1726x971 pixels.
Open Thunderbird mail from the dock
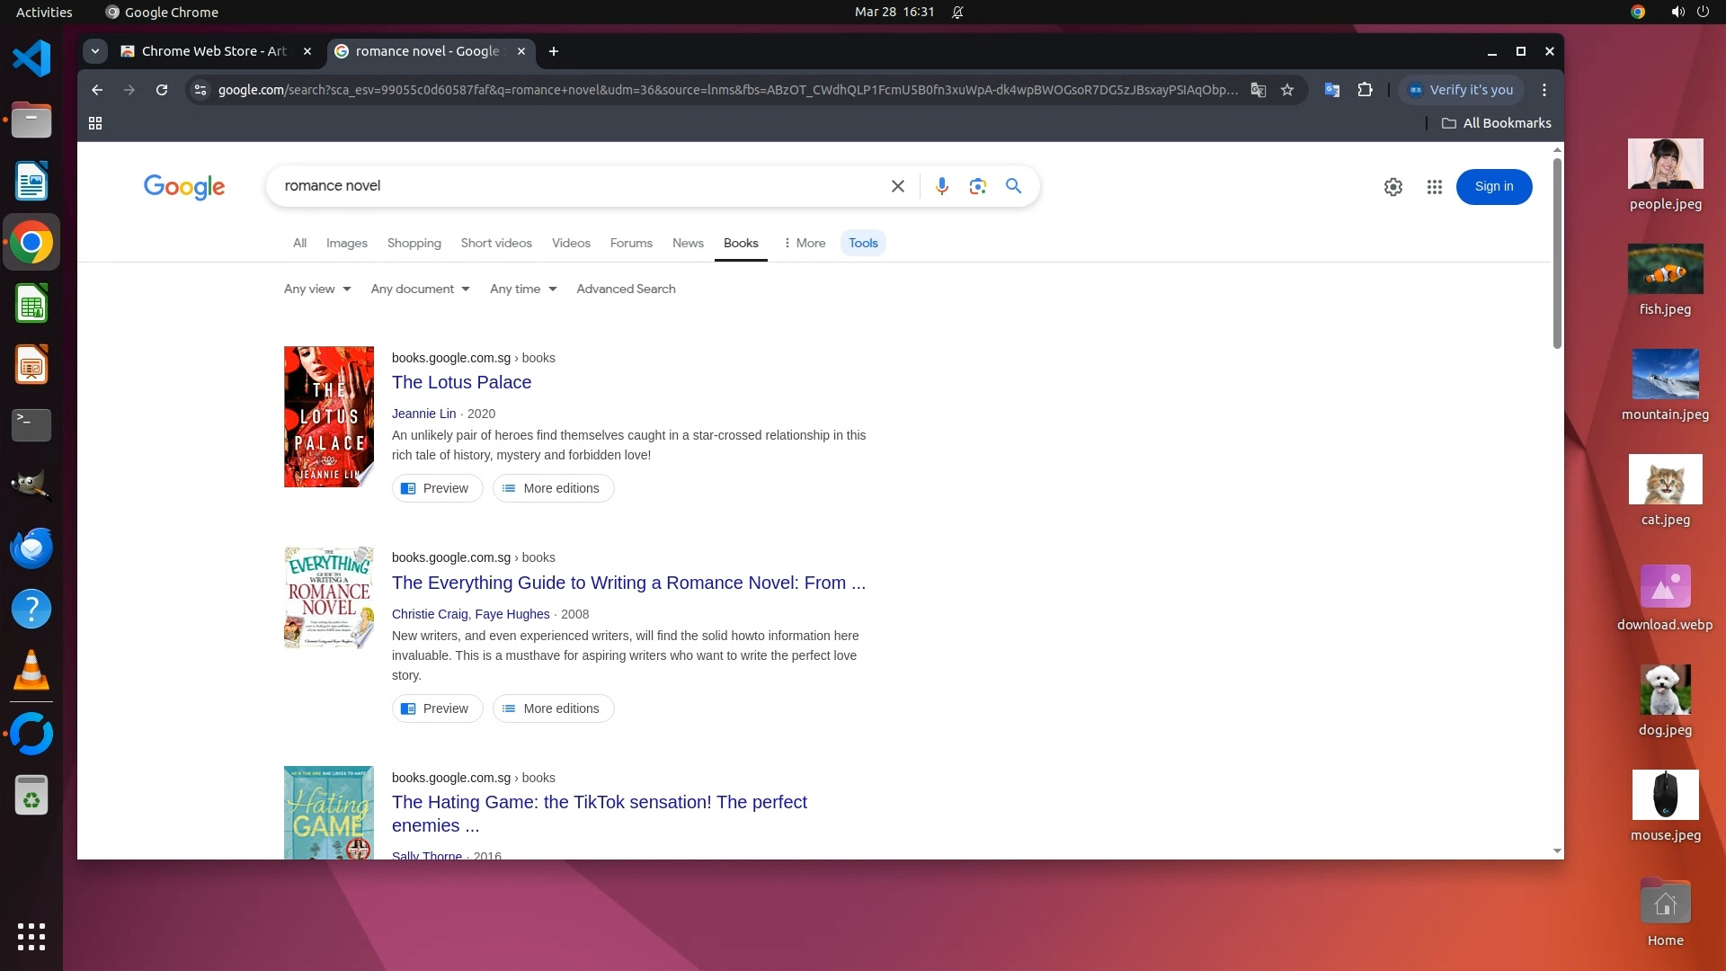point(31,548)
